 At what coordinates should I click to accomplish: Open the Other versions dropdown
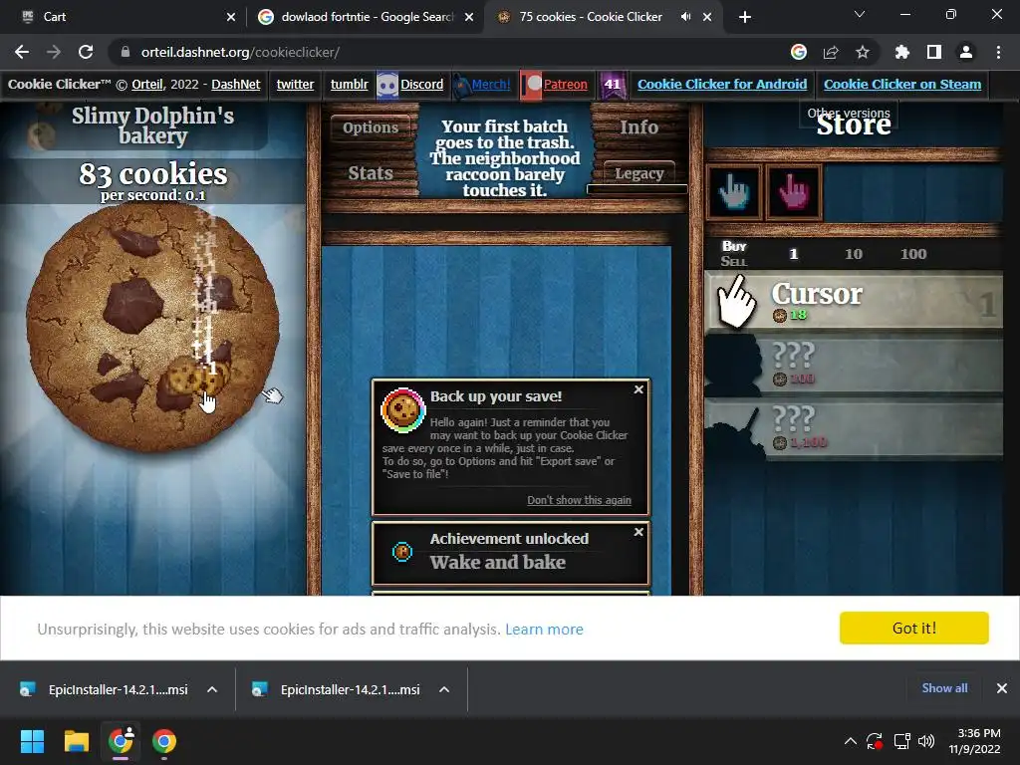(x=849, y=114)
